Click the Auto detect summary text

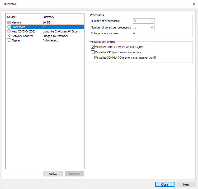coord(50,40)
